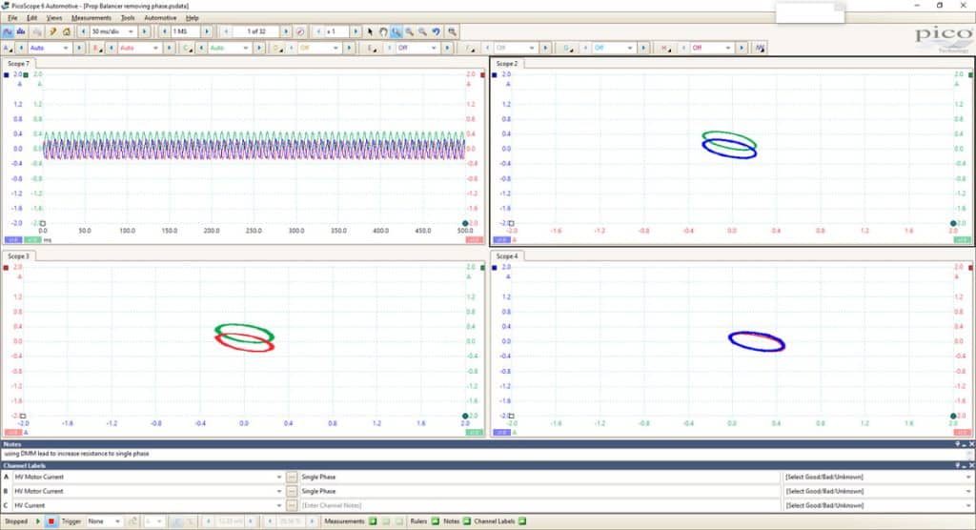Open the Help menu
The width and height of the screenshot is (976, 530).
tap(193, 18)
